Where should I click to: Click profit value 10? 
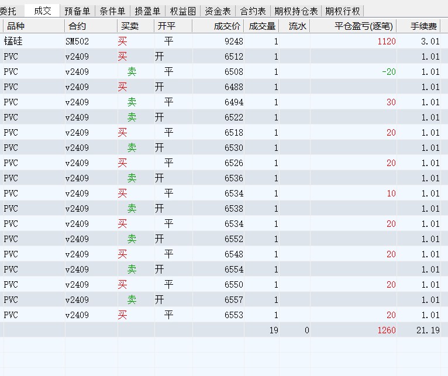click(x=391, y=193)
